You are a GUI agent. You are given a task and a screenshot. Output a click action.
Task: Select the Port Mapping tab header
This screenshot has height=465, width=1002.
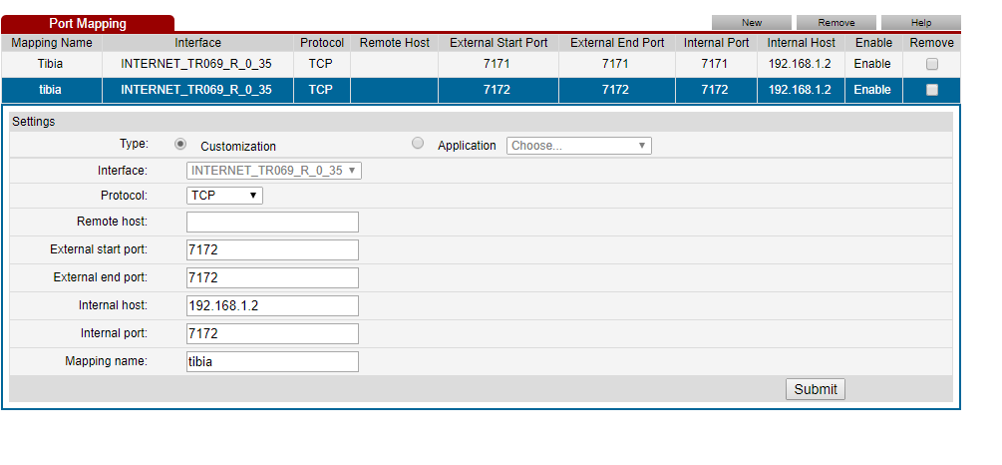pos(88,24)
